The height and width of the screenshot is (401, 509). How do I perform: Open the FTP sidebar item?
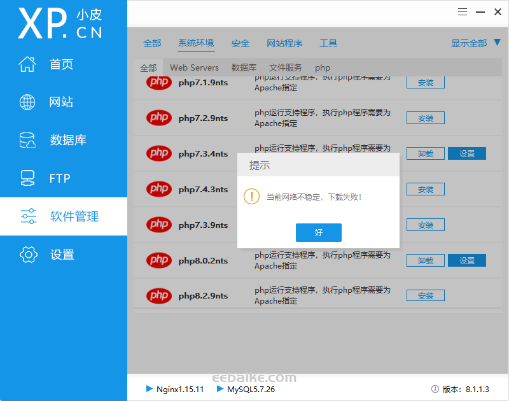click(x=64, y=178)
